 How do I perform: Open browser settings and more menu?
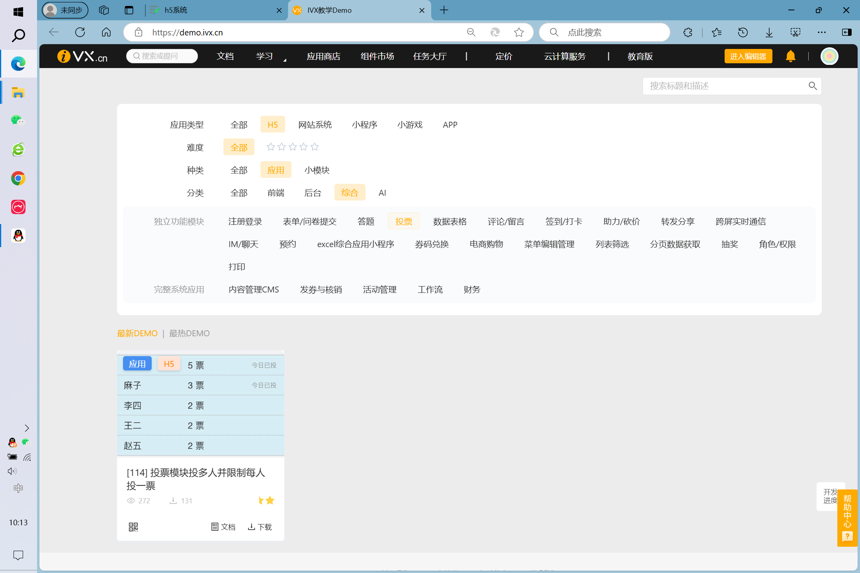[x=822, y=32]
